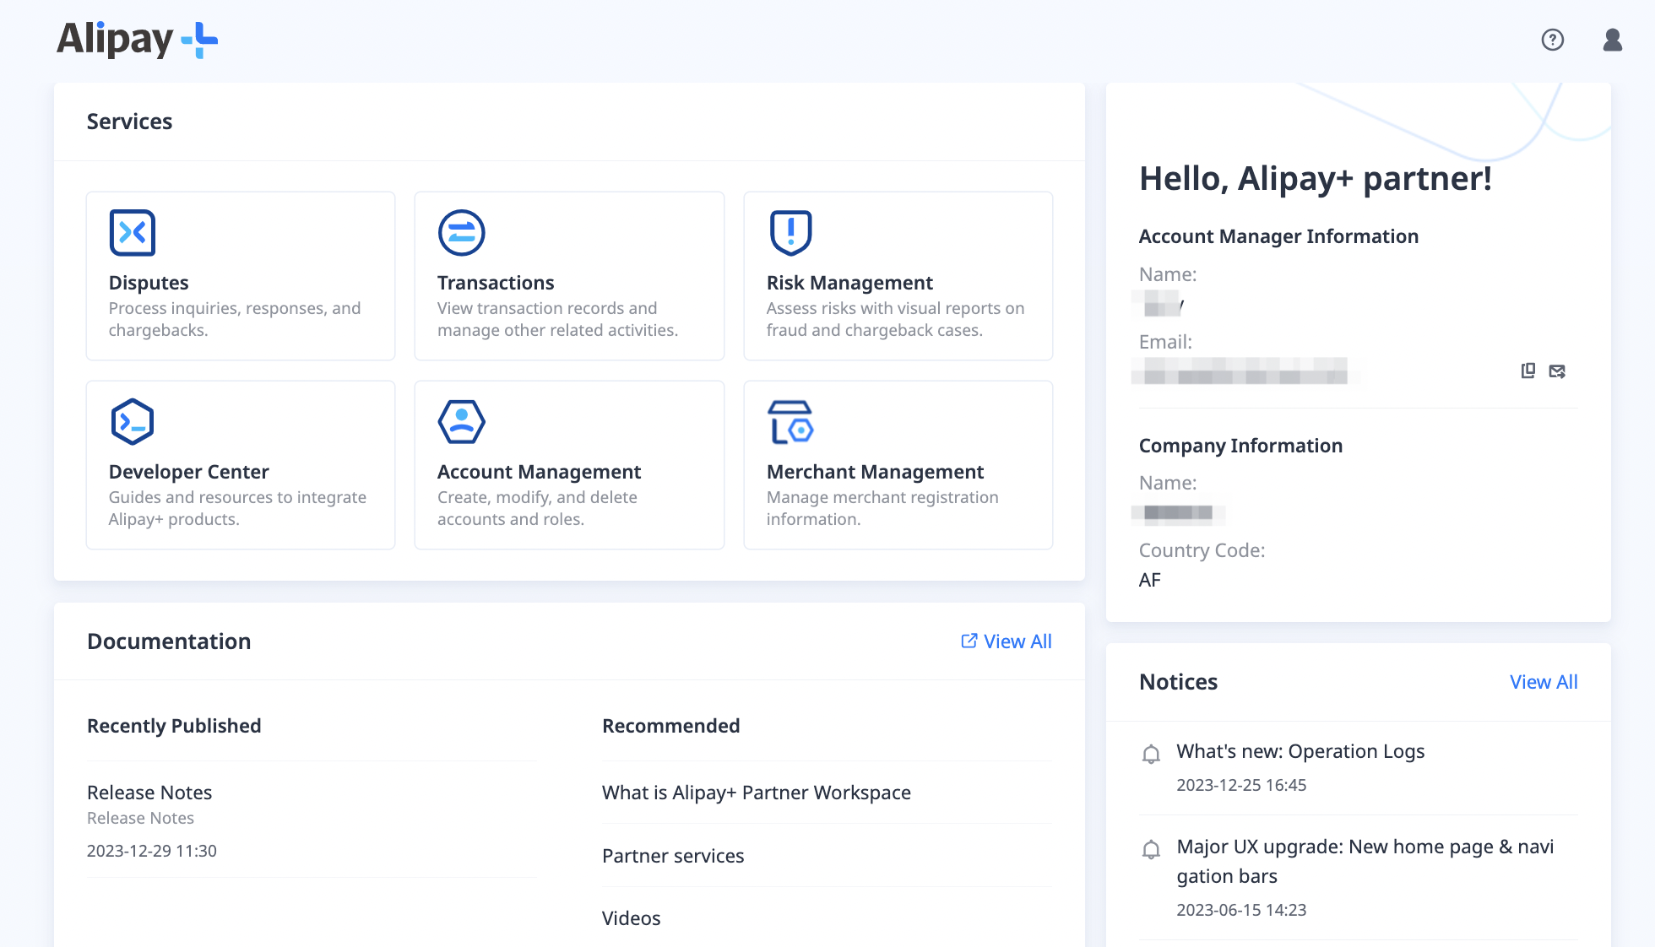Click the bell icon beside Operation Logs notice
Image resolution: width=1655 pixels, height=947 pixels.
[1151, 754]
